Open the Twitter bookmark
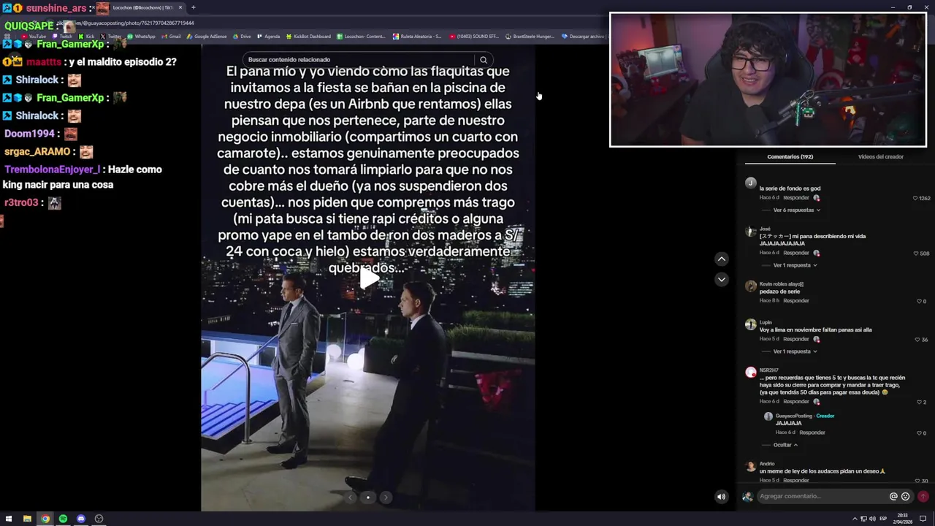This screenshot has height=526, width=935. pos(111,37)
